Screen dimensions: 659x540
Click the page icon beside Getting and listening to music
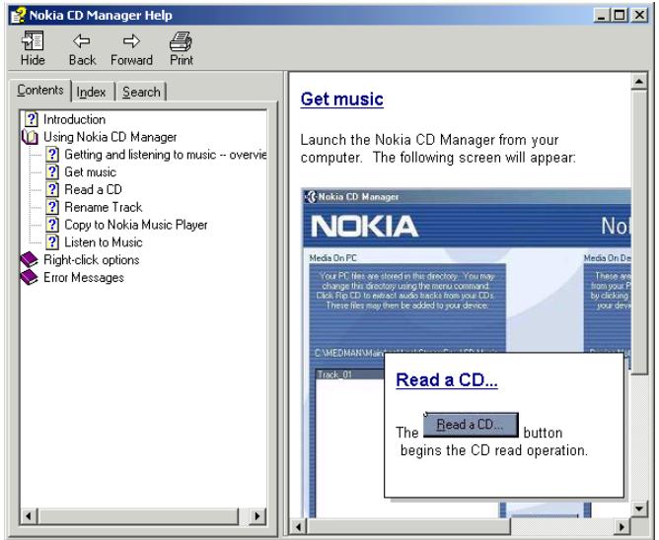[x=52, y=155]
